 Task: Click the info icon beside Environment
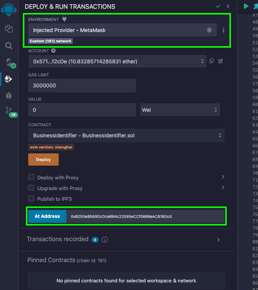(223, 30)
